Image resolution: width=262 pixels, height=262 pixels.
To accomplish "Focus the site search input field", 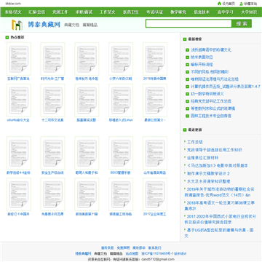I will click(188, 23).
